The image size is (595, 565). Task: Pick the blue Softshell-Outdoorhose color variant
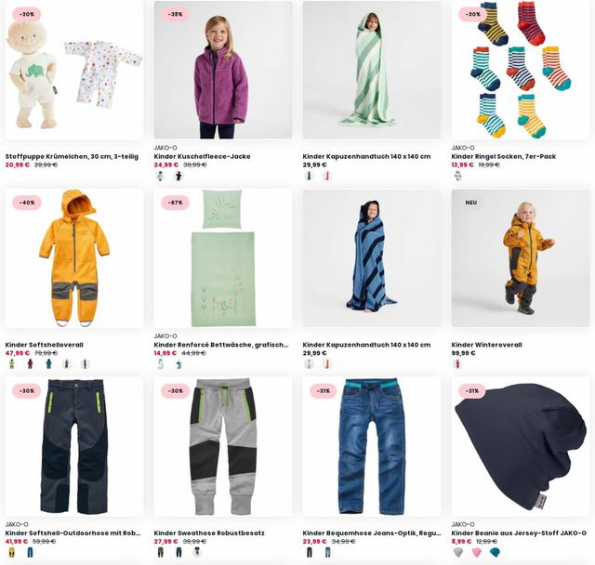[30, 553]
